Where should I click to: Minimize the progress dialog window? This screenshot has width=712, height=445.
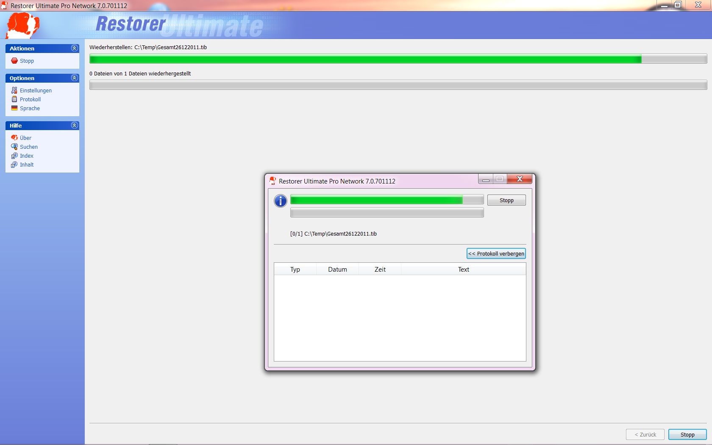pos(486,179)
